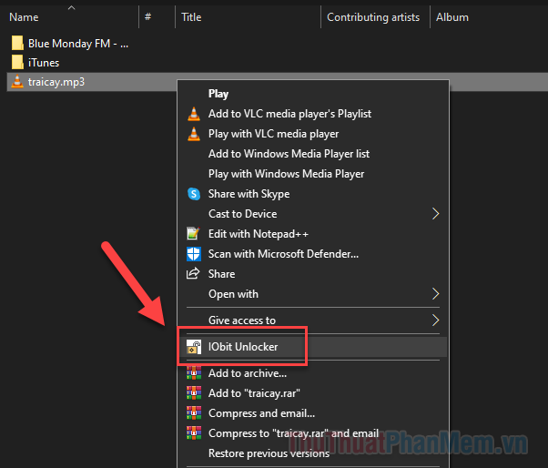Image resolution: width=548 pixels, height=468 pixels.
Task: Choose Play from the context menu
Action: pyautogui.click(x=313, y=94)
